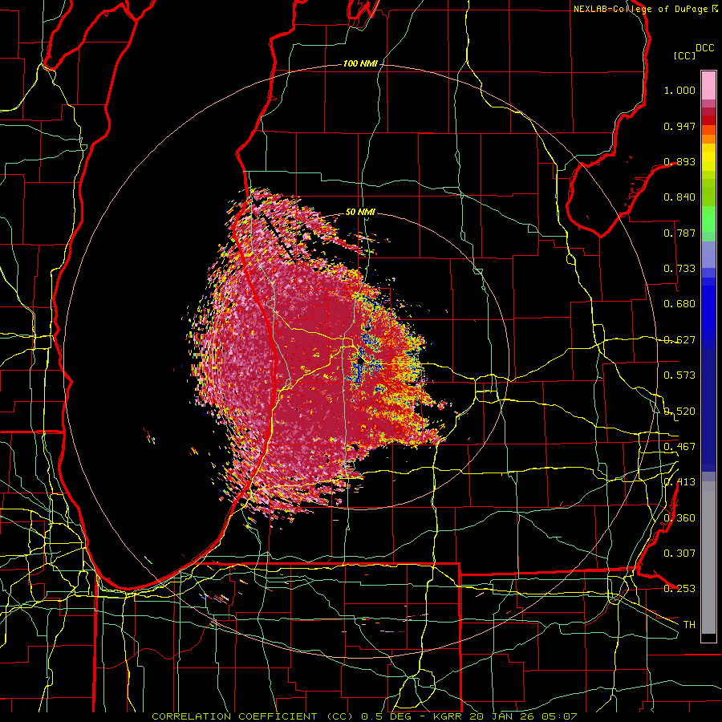Click the 0.947 scale value
The height and width of the screenshot is (722, 722).
(x=679, y=126)
